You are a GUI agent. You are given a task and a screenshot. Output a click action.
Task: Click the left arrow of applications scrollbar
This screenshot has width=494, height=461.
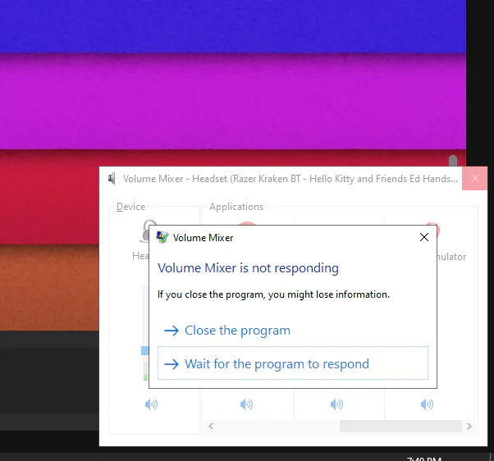(211, 426)
